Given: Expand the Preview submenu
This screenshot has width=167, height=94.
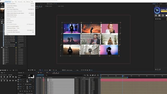Looking at the screenshot, I should coord(20,19).
